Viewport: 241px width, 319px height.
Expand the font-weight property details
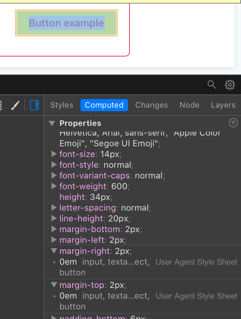pyautogui.click(x=54, y=186)
